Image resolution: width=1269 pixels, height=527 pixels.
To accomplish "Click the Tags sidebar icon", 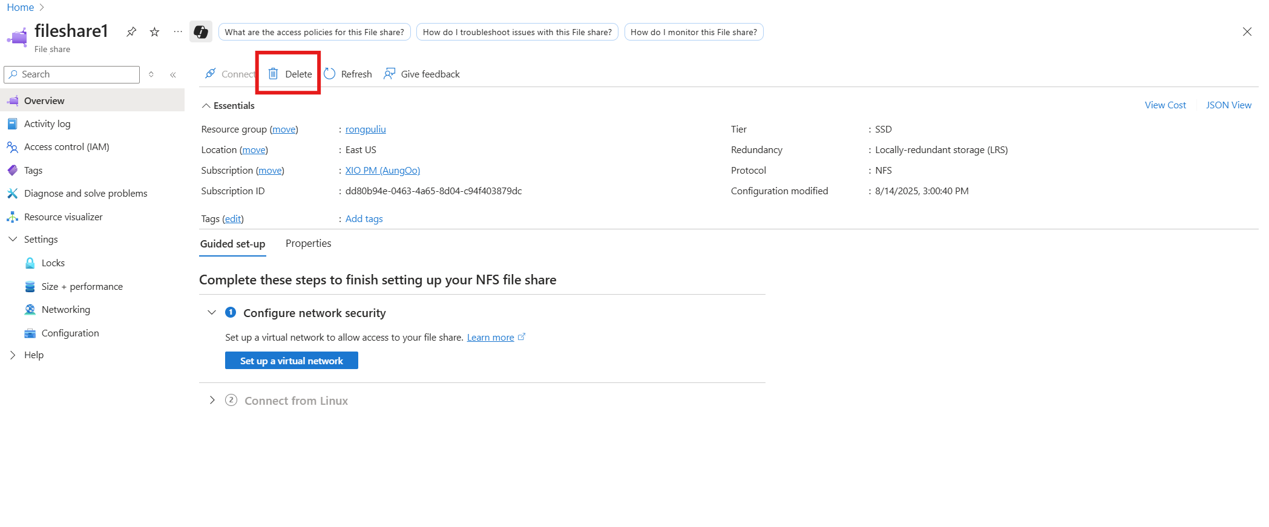I will tap(12, 171).
